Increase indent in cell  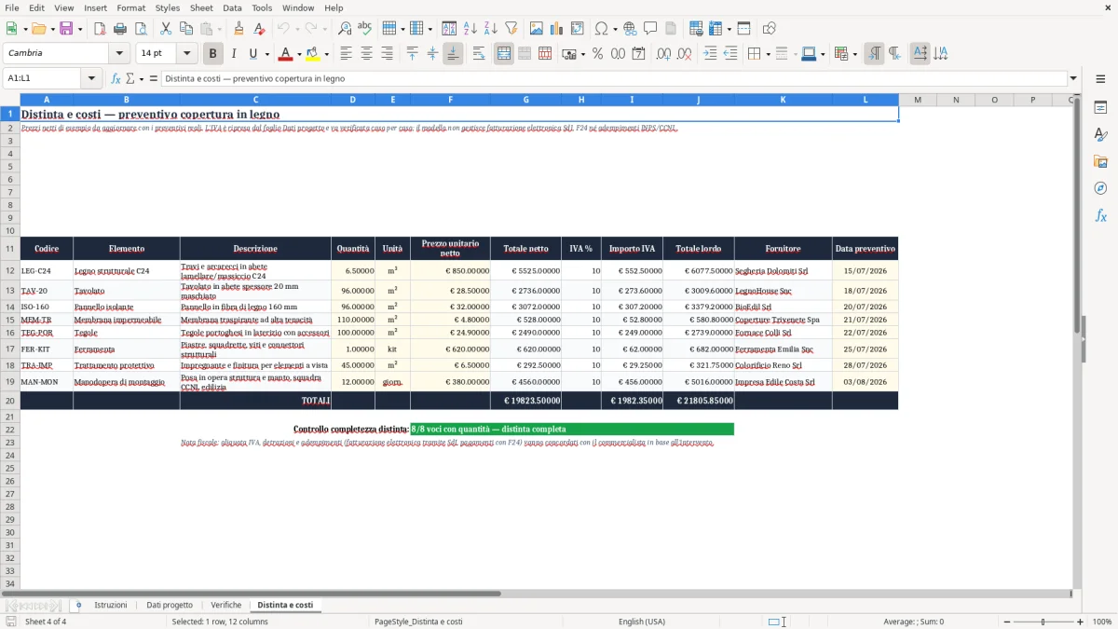click(710, 54)
